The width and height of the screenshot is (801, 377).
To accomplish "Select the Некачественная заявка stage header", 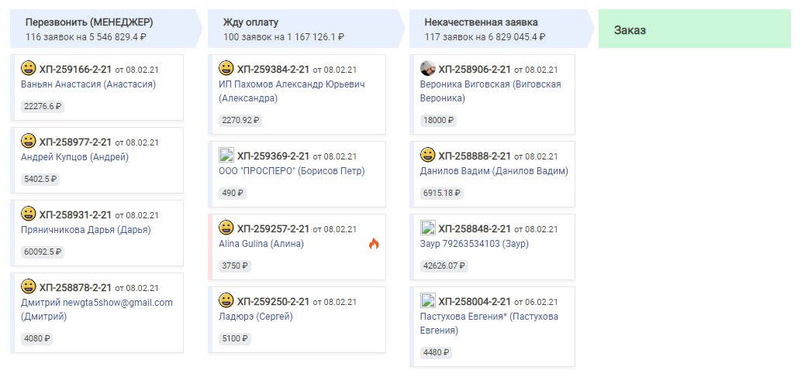I will pos(501,29).
